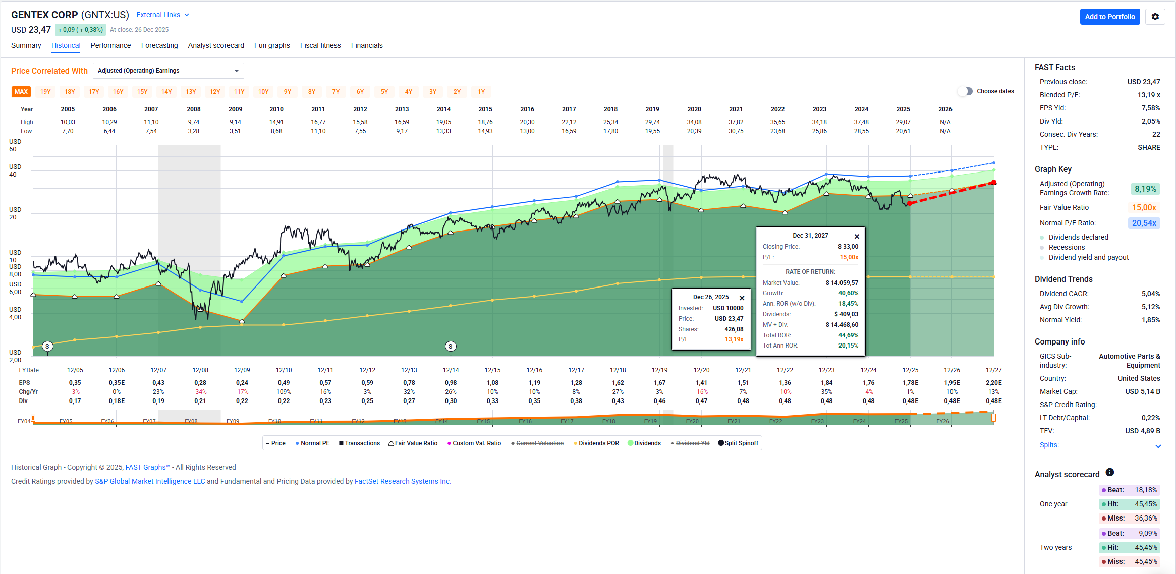Toggle Split Spinoff legend icon
The image size is (1176, 574).
click(721, 443)
